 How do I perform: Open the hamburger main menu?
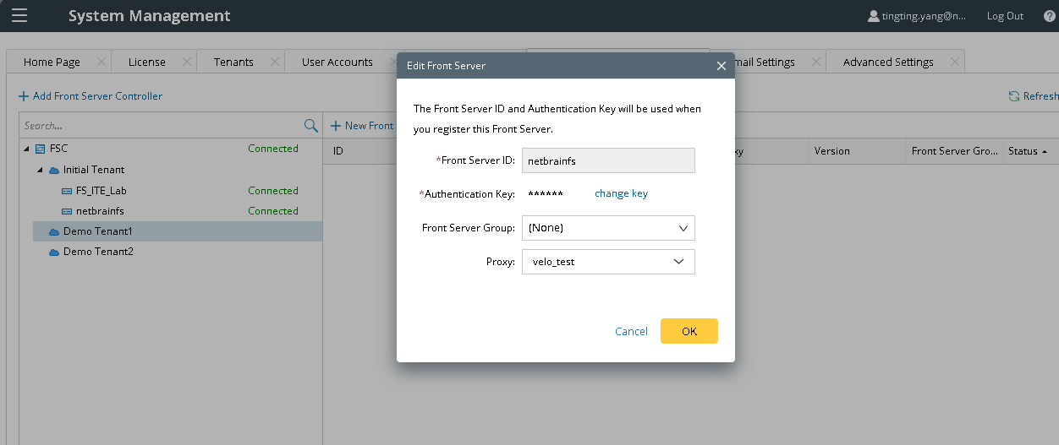click(19, 16)
